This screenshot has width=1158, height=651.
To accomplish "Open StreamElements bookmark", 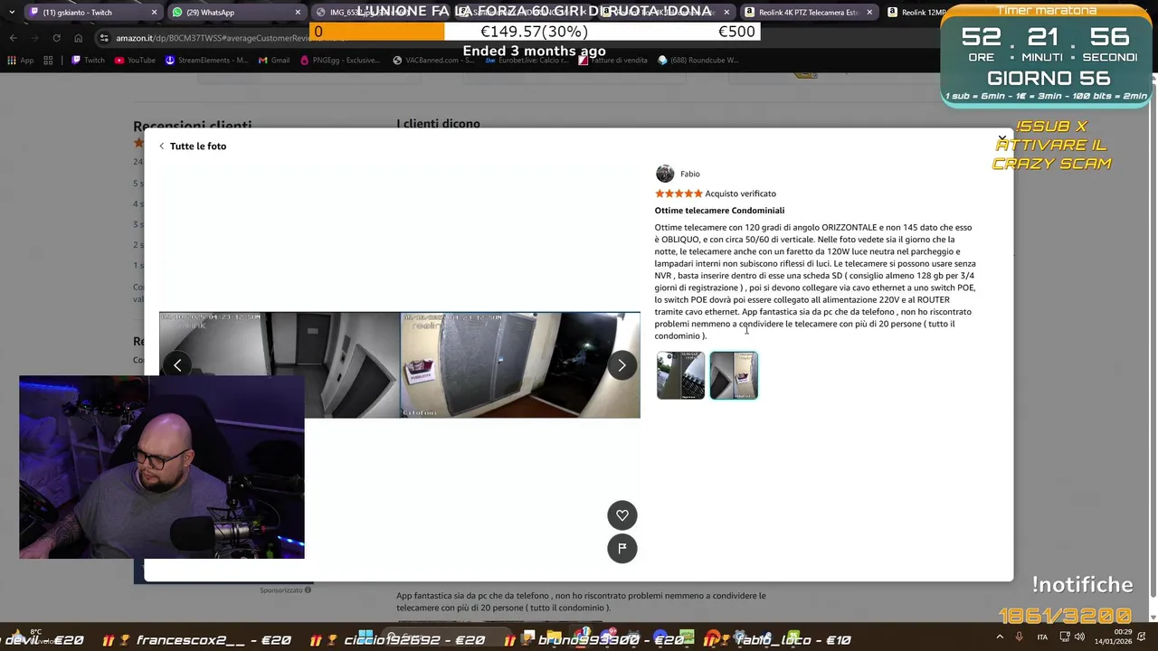I will click(x=206, y=61).
